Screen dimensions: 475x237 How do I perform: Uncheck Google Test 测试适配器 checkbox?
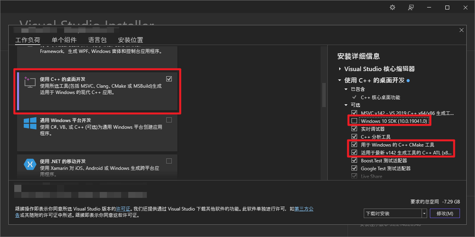pyautogui.click(x=354, y=168)
